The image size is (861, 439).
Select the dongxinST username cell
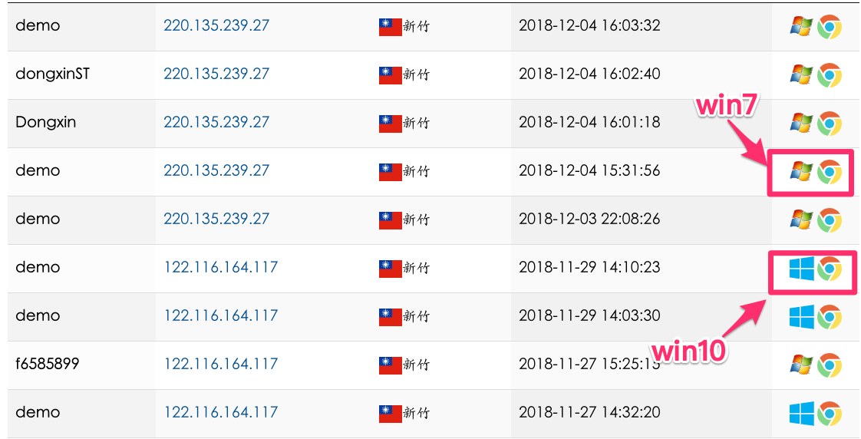(53, 74)
